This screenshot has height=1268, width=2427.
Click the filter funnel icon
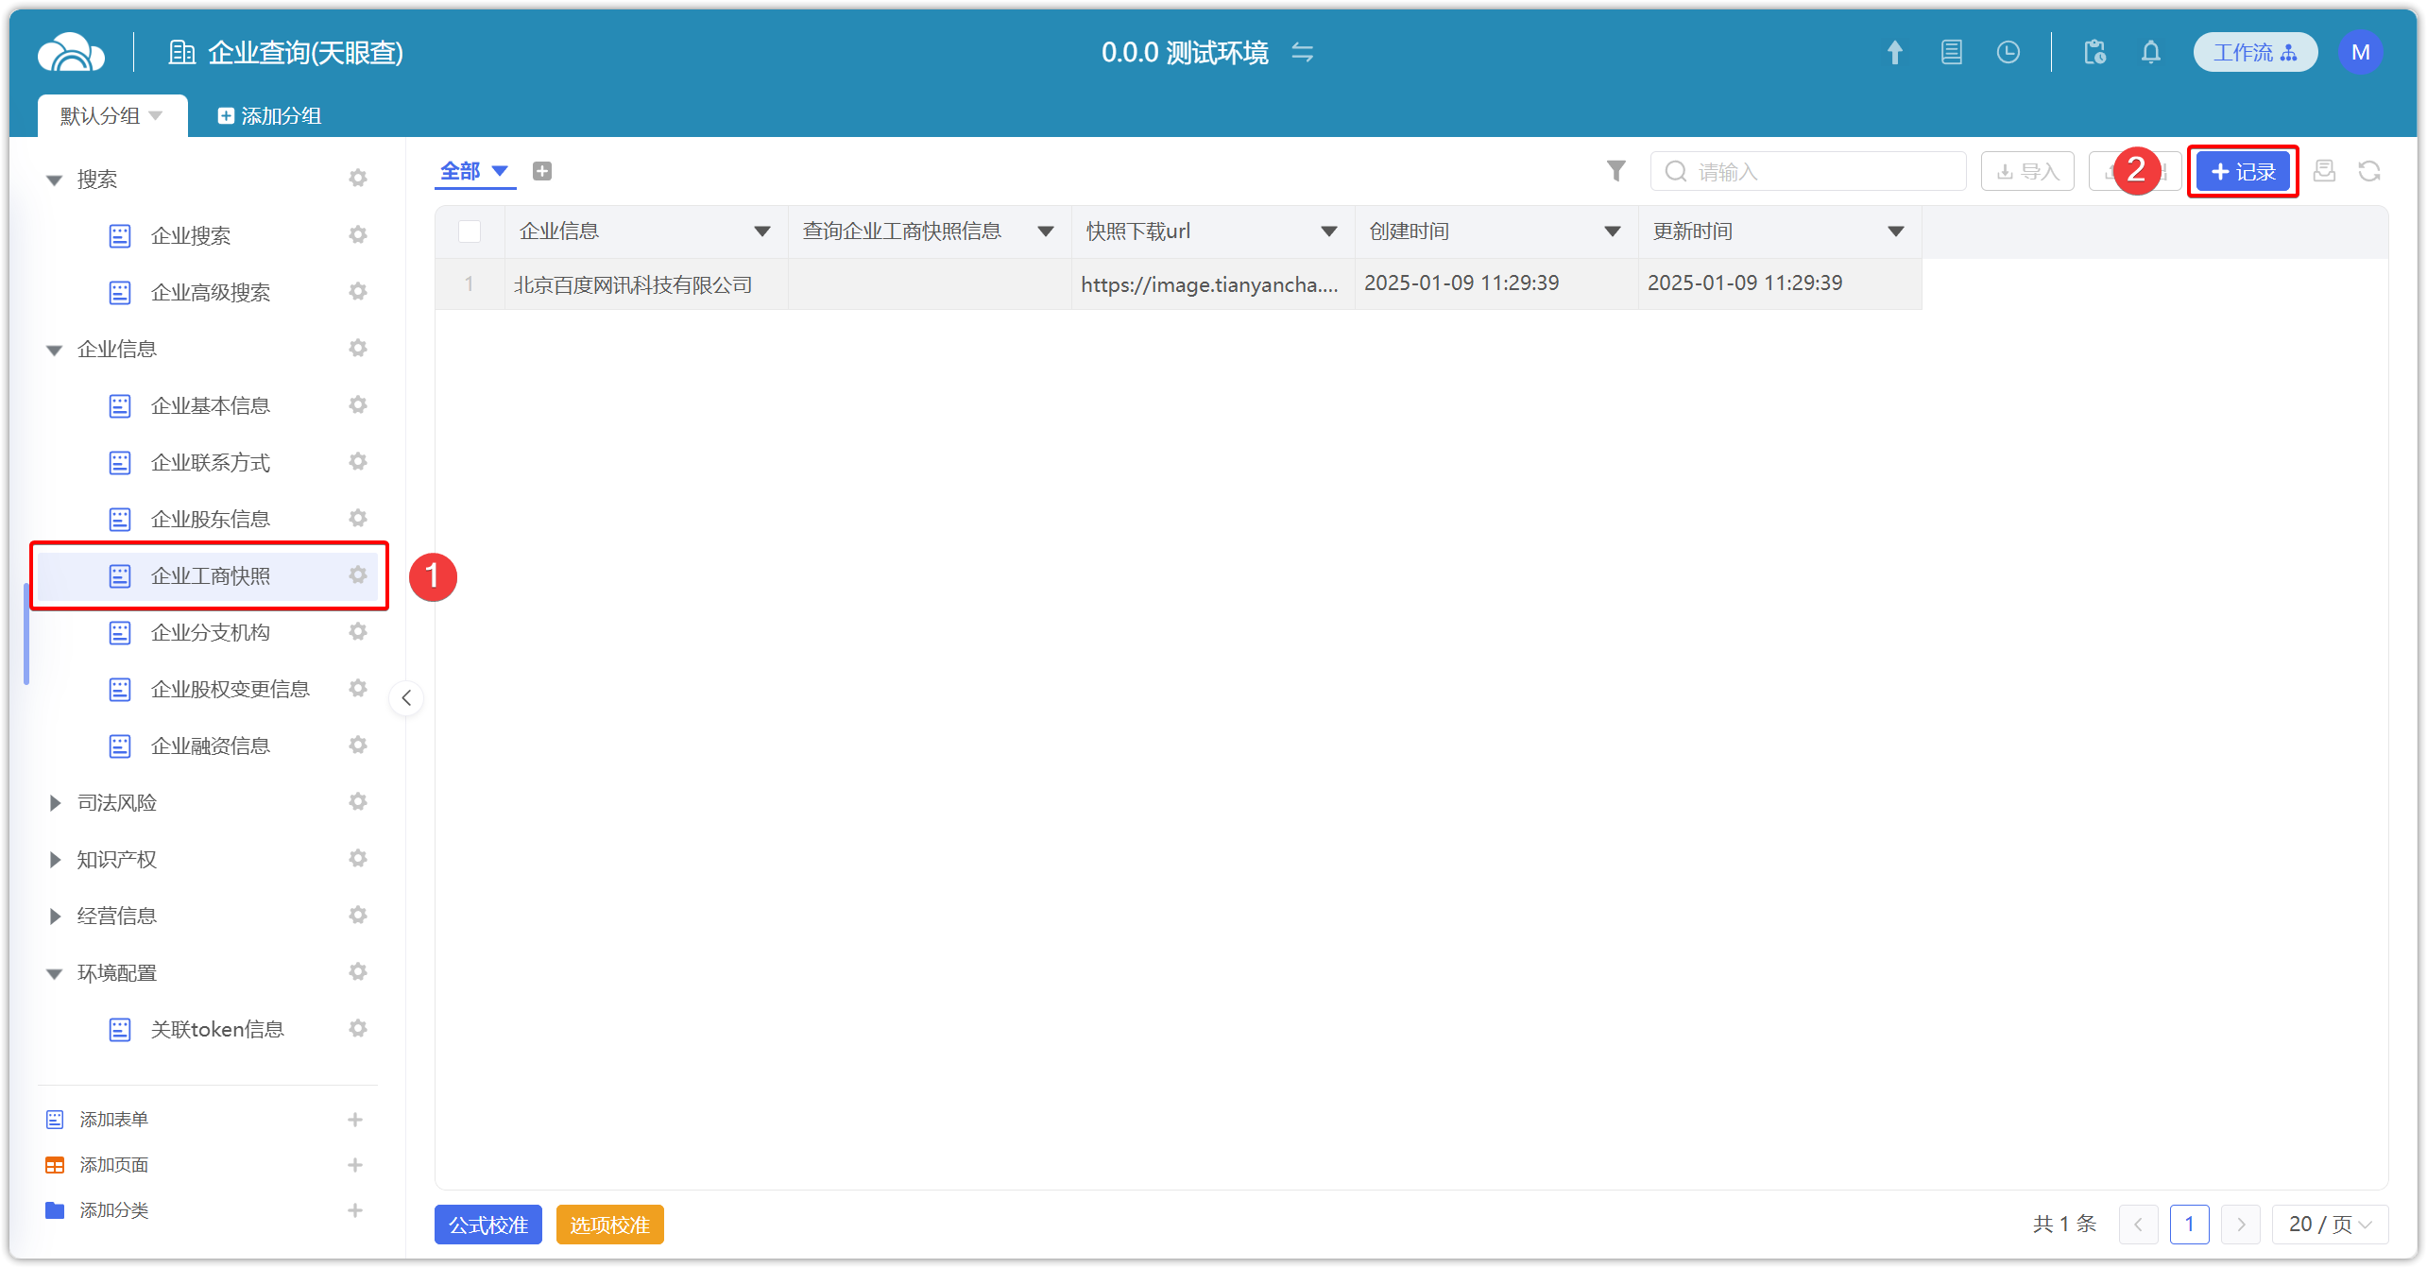1615,171
